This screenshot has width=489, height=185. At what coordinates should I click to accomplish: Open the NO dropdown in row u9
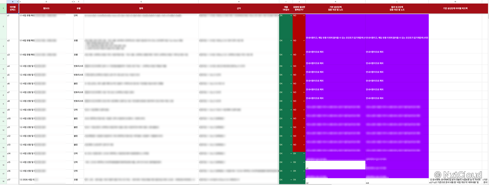304,110
